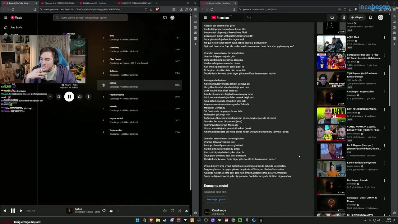398x224 pixels.
Task: Open Windows taskbar search
Action: pos(144,220)
